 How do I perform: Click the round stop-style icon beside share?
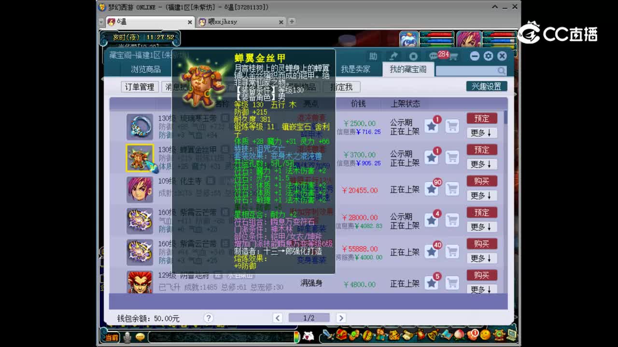(413, 56)
